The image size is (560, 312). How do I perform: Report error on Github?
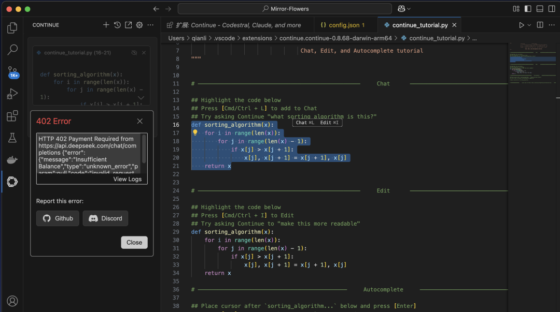[x=58, y=218]
